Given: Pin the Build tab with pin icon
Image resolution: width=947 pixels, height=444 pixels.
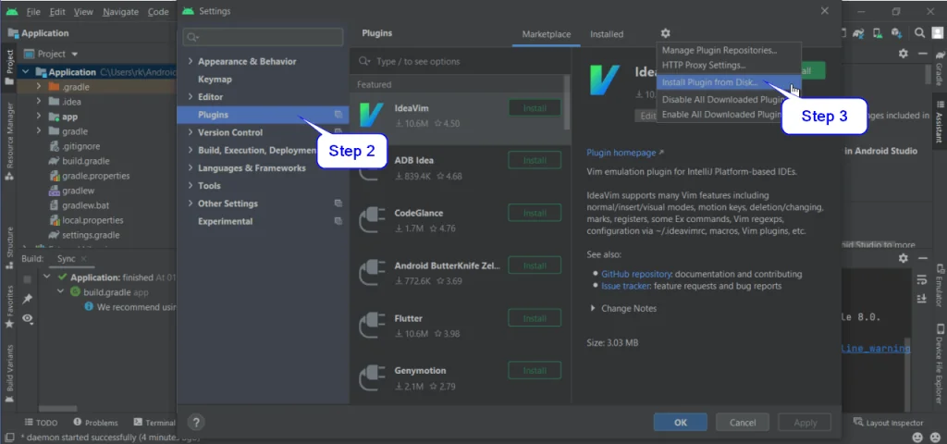Looking at the screenshot, I should pyautogui.click(x=27, y=299).
